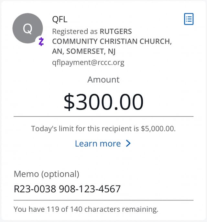Open the recipient details list icon

pos(189,19)
